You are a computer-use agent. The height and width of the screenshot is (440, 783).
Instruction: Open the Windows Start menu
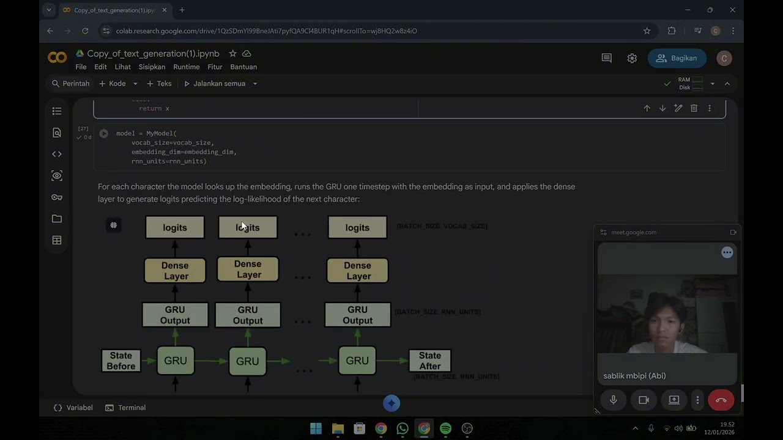pos(316,428)
